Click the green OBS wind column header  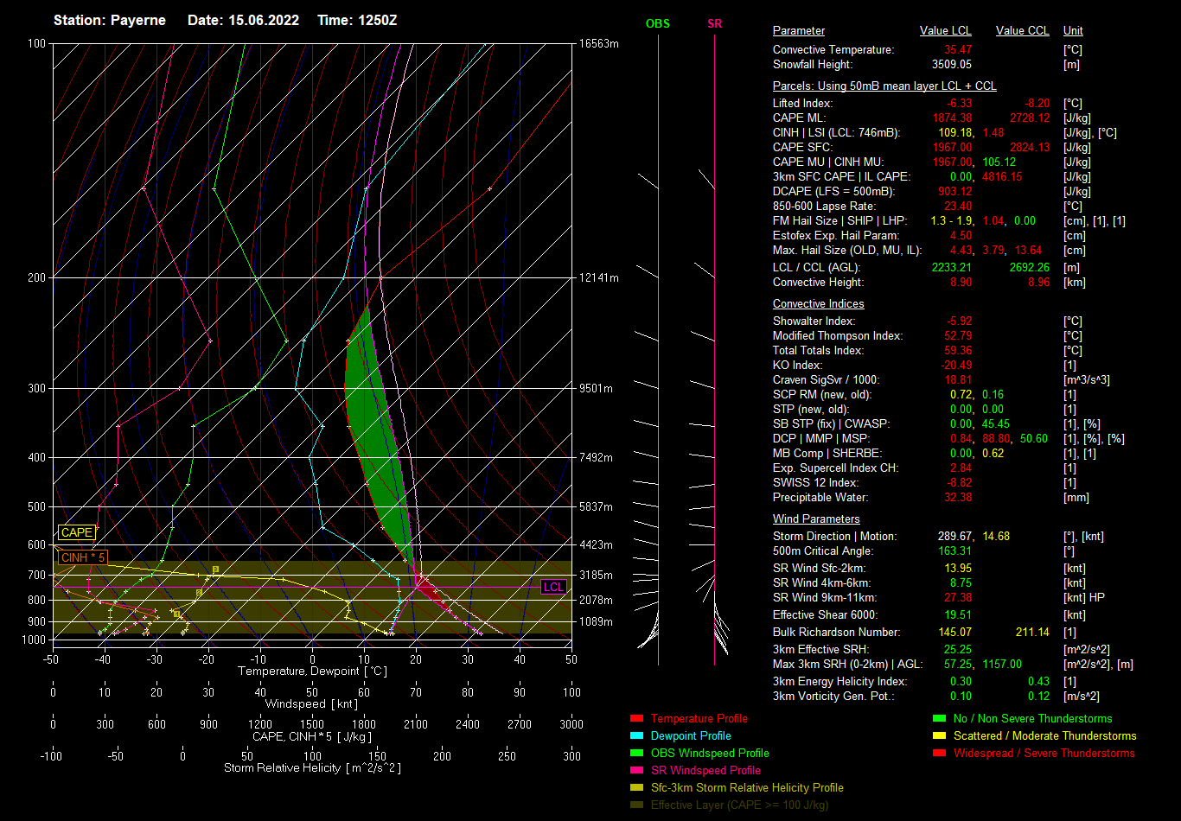(658, 24)
